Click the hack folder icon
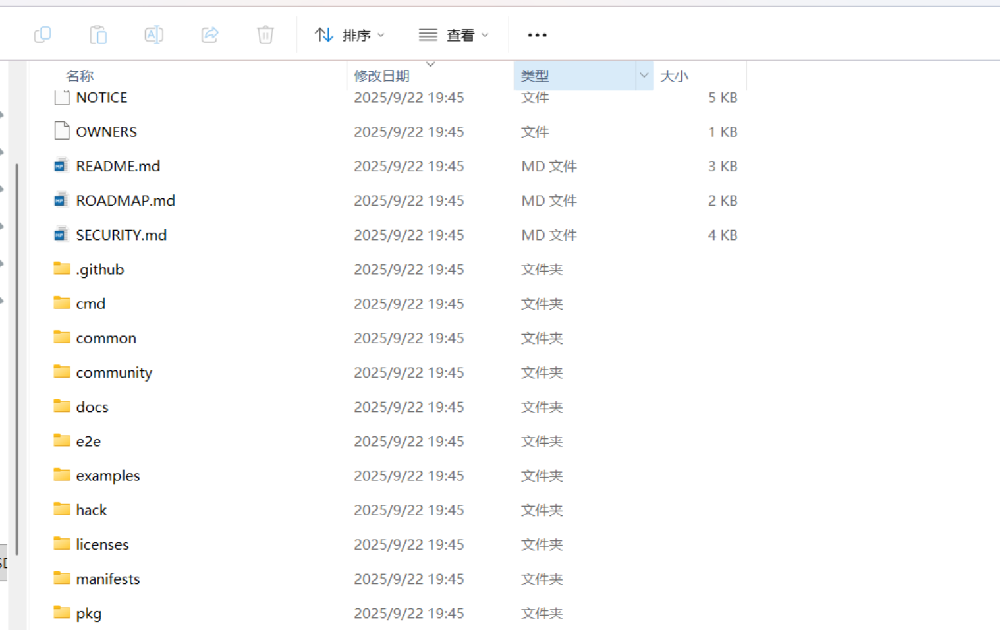 [62, 509]
